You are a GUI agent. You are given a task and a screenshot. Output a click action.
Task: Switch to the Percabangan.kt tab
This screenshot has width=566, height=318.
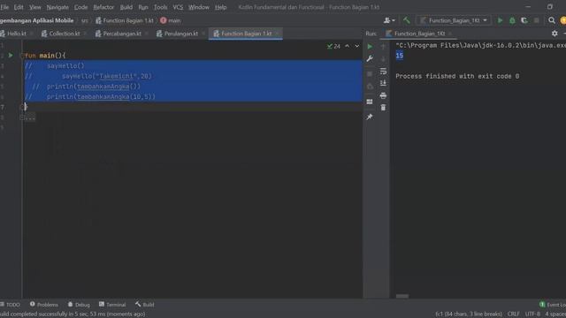click(x=122, y=34)
